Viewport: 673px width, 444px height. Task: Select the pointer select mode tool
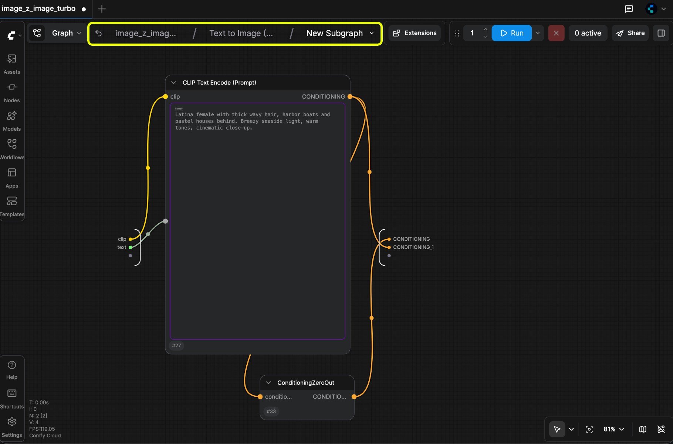[557, 429]
